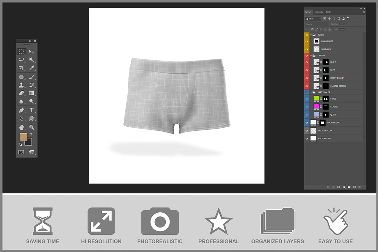Click the link layers icon
The width and height of the screenshot is (378, 252).
click(x=328, y=187)
